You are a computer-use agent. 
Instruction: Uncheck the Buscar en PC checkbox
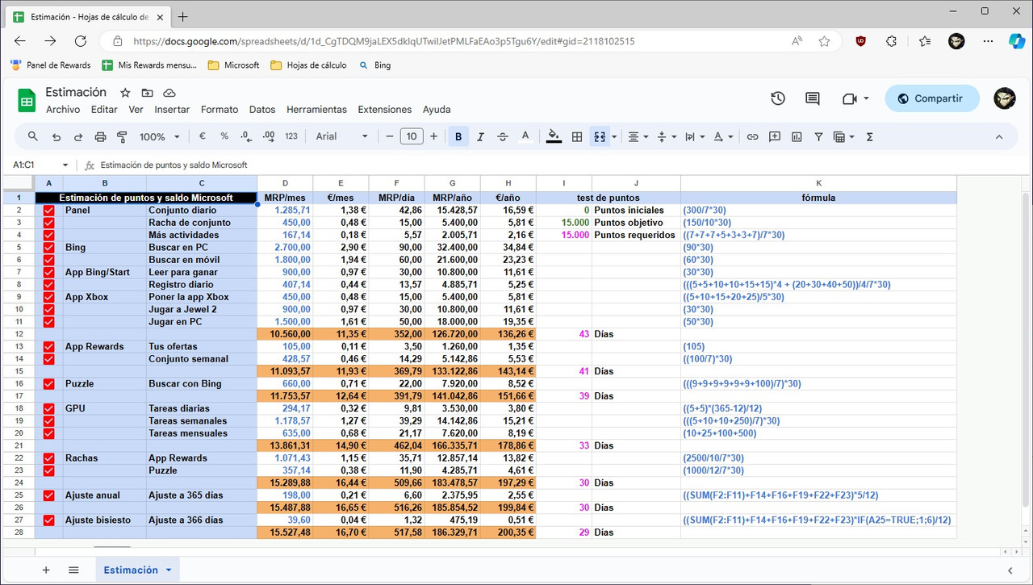[49, 248]
